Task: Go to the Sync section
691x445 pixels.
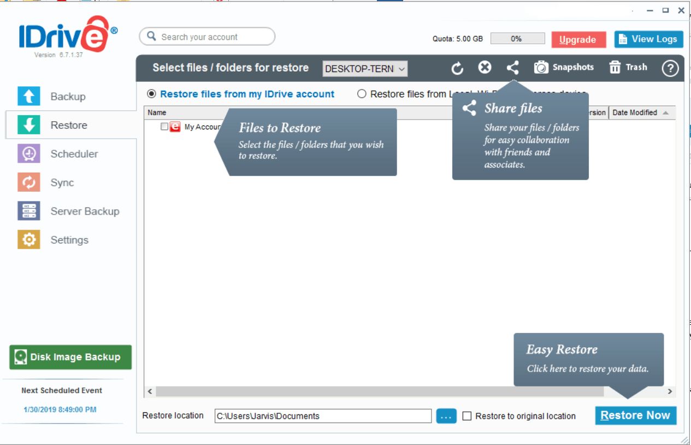Action: pyautogui.click(x=46, y=182)
